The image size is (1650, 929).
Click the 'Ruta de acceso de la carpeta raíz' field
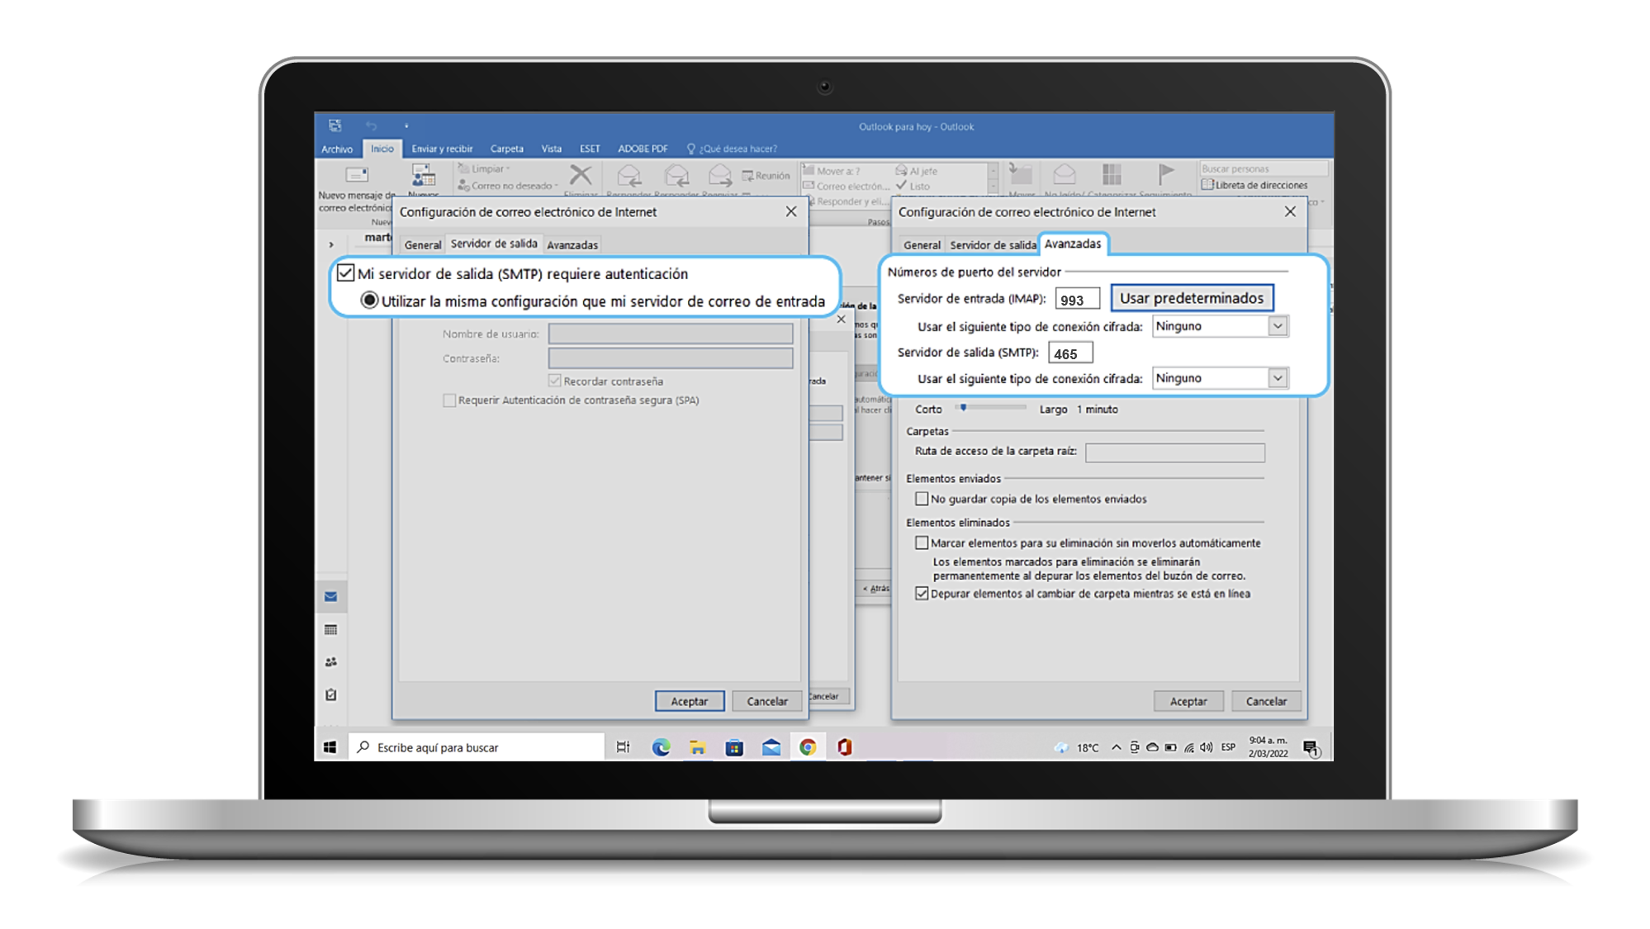[1174, 452]
